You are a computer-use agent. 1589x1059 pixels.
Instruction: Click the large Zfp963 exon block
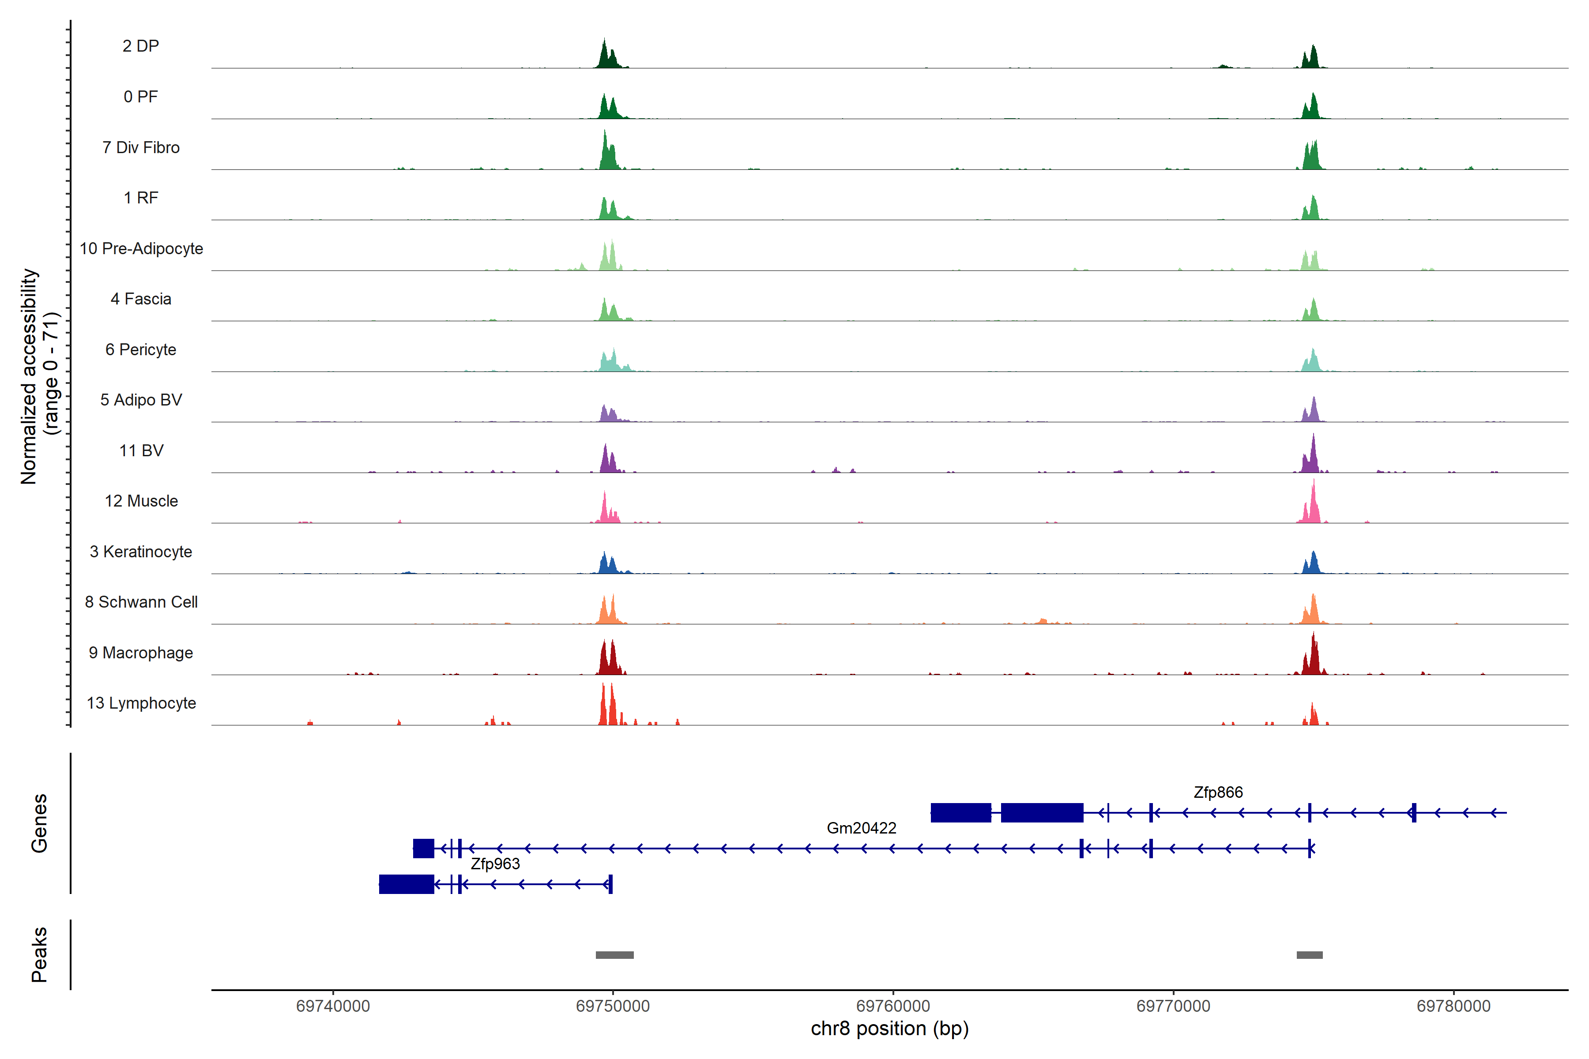click(x=406, y=884)
